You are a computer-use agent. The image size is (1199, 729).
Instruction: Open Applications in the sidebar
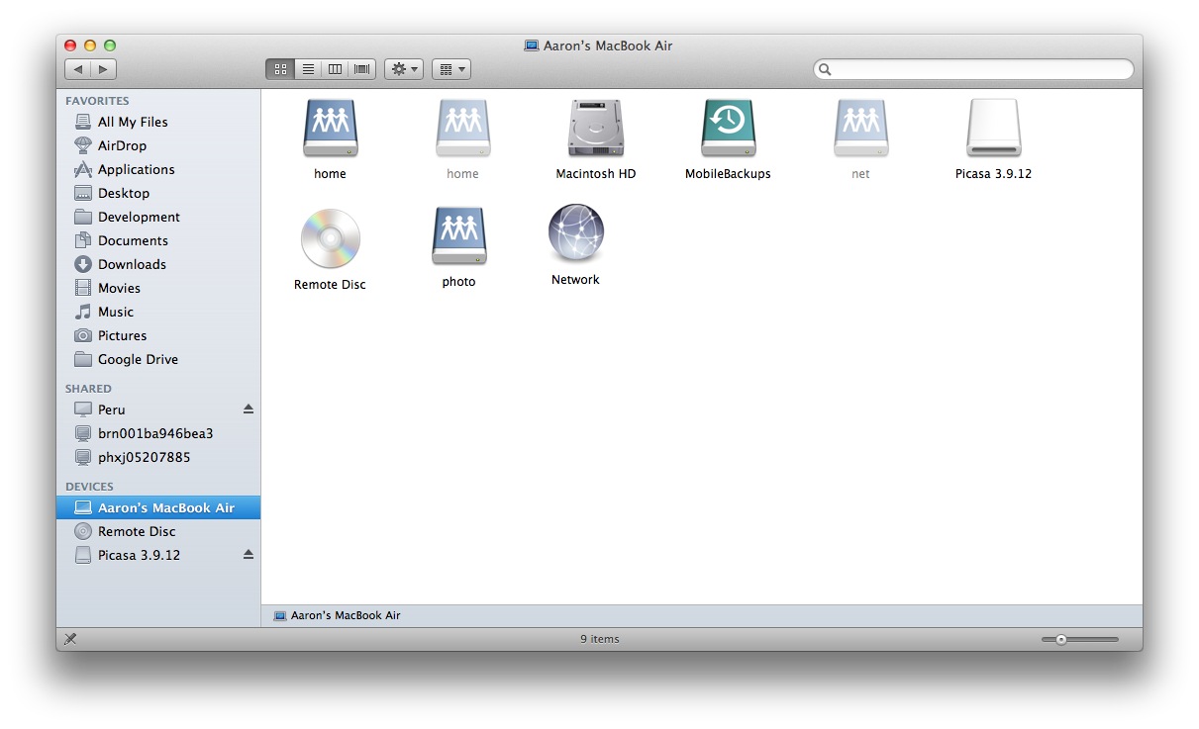tap(136, 169)
